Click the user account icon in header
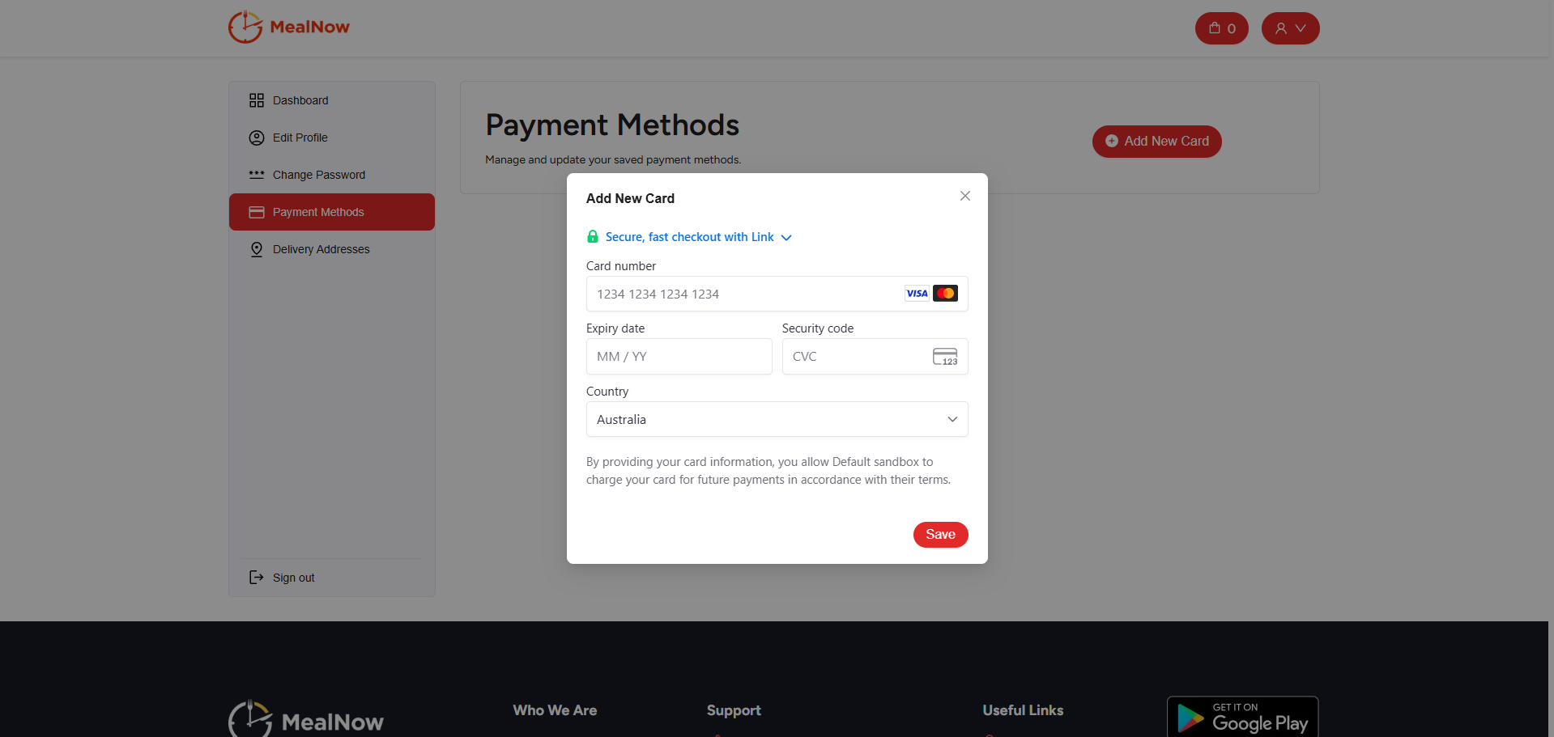Image resolution: width=1554 pixels, height=737 pixels. 1282,28
